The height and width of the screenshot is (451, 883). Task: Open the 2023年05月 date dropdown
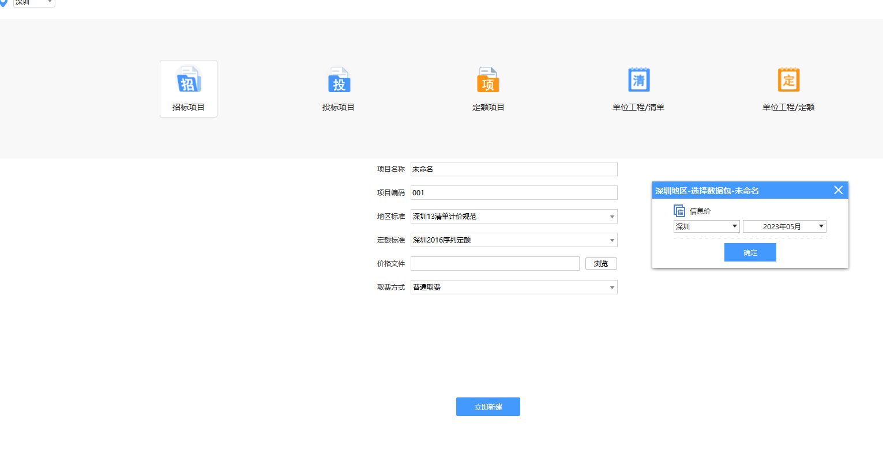click(784, 226)
